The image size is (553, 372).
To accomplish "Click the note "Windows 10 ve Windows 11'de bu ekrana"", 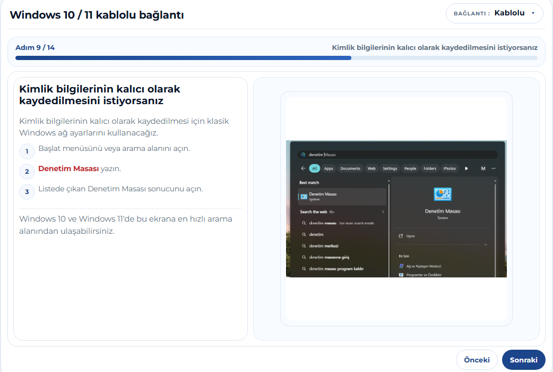I will (126, 225).
